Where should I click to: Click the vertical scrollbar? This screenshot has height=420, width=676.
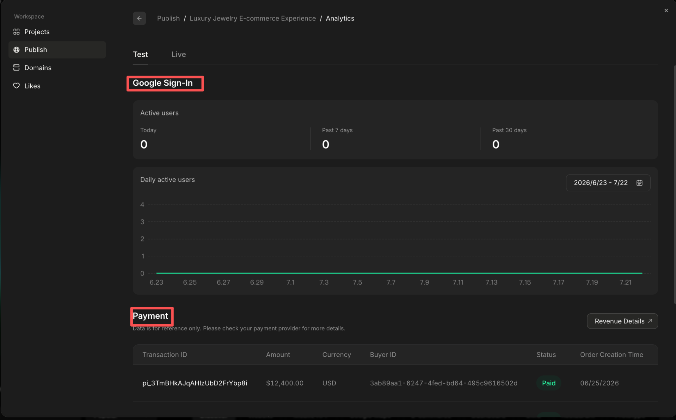674,185
